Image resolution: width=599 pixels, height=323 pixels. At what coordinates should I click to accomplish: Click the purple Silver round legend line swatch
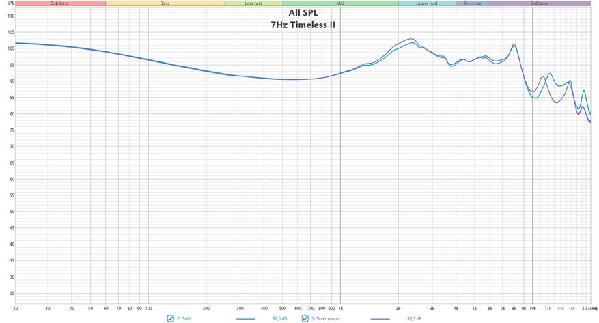click(380, 319)
